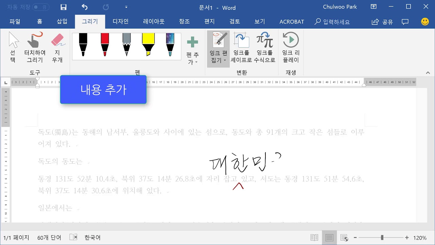435x245 pixels.
Task: Open 펜 추가 add pen menu
Action: tap(192, 50)
